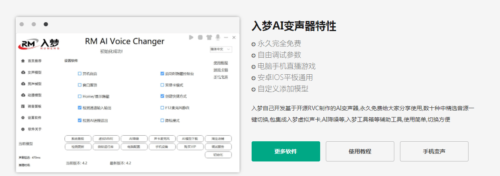Open the 淘宝店铺 button

point(218,139)
